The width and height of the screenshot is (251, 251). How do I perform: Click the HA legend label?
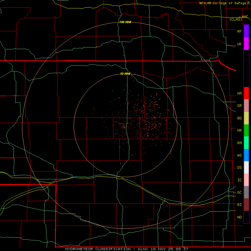[239, 93]
